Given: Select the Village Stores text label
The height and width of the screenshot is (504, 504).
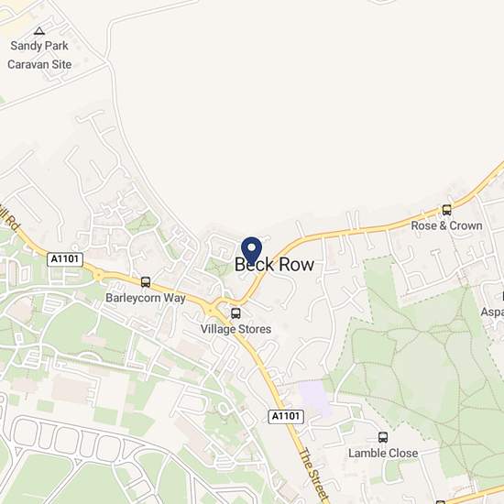Looking at the screenshot, I should tap(236, 329).
